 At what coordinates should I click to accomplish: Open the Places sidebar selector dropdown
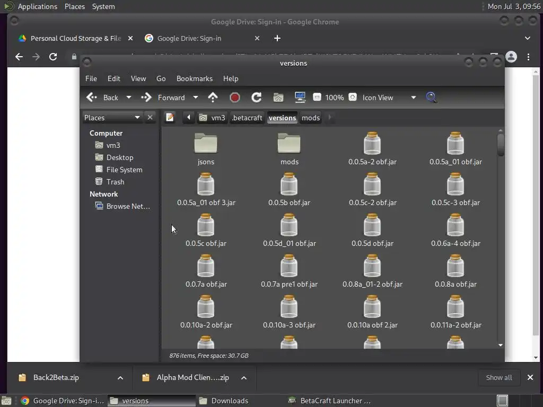(137, 118)
